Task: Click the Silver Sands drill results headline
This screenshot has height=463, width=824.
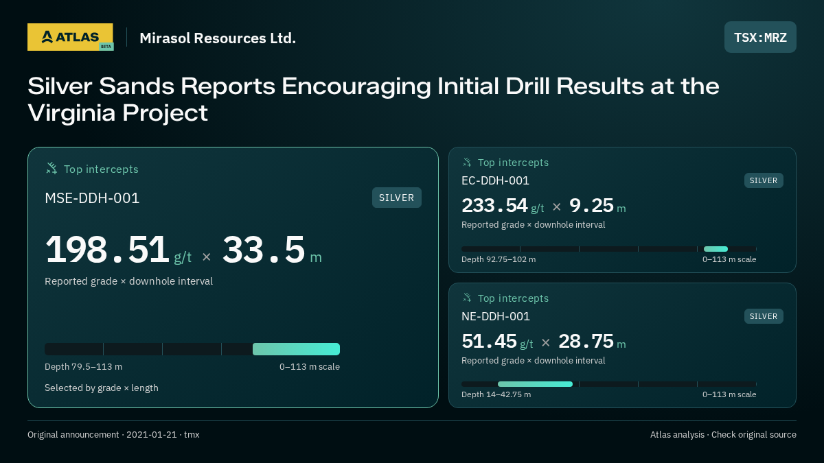Action: click(374, 99)
